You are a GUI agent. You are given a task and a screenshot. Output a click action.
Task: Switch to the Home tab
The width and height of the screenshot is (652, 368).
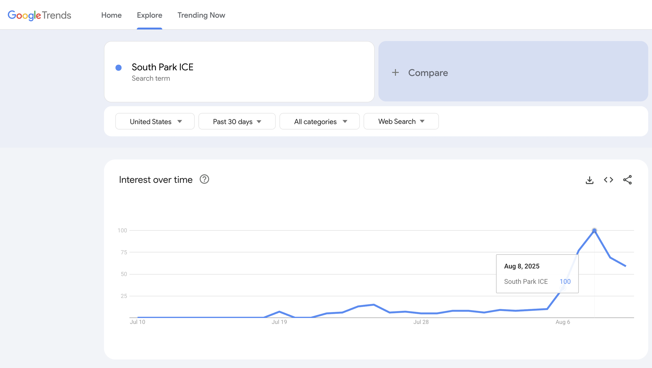111,15
